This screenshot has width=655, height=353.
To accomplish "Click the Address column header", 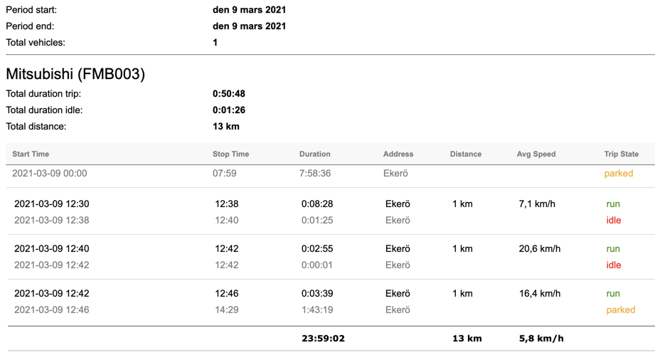I will 398,154.
